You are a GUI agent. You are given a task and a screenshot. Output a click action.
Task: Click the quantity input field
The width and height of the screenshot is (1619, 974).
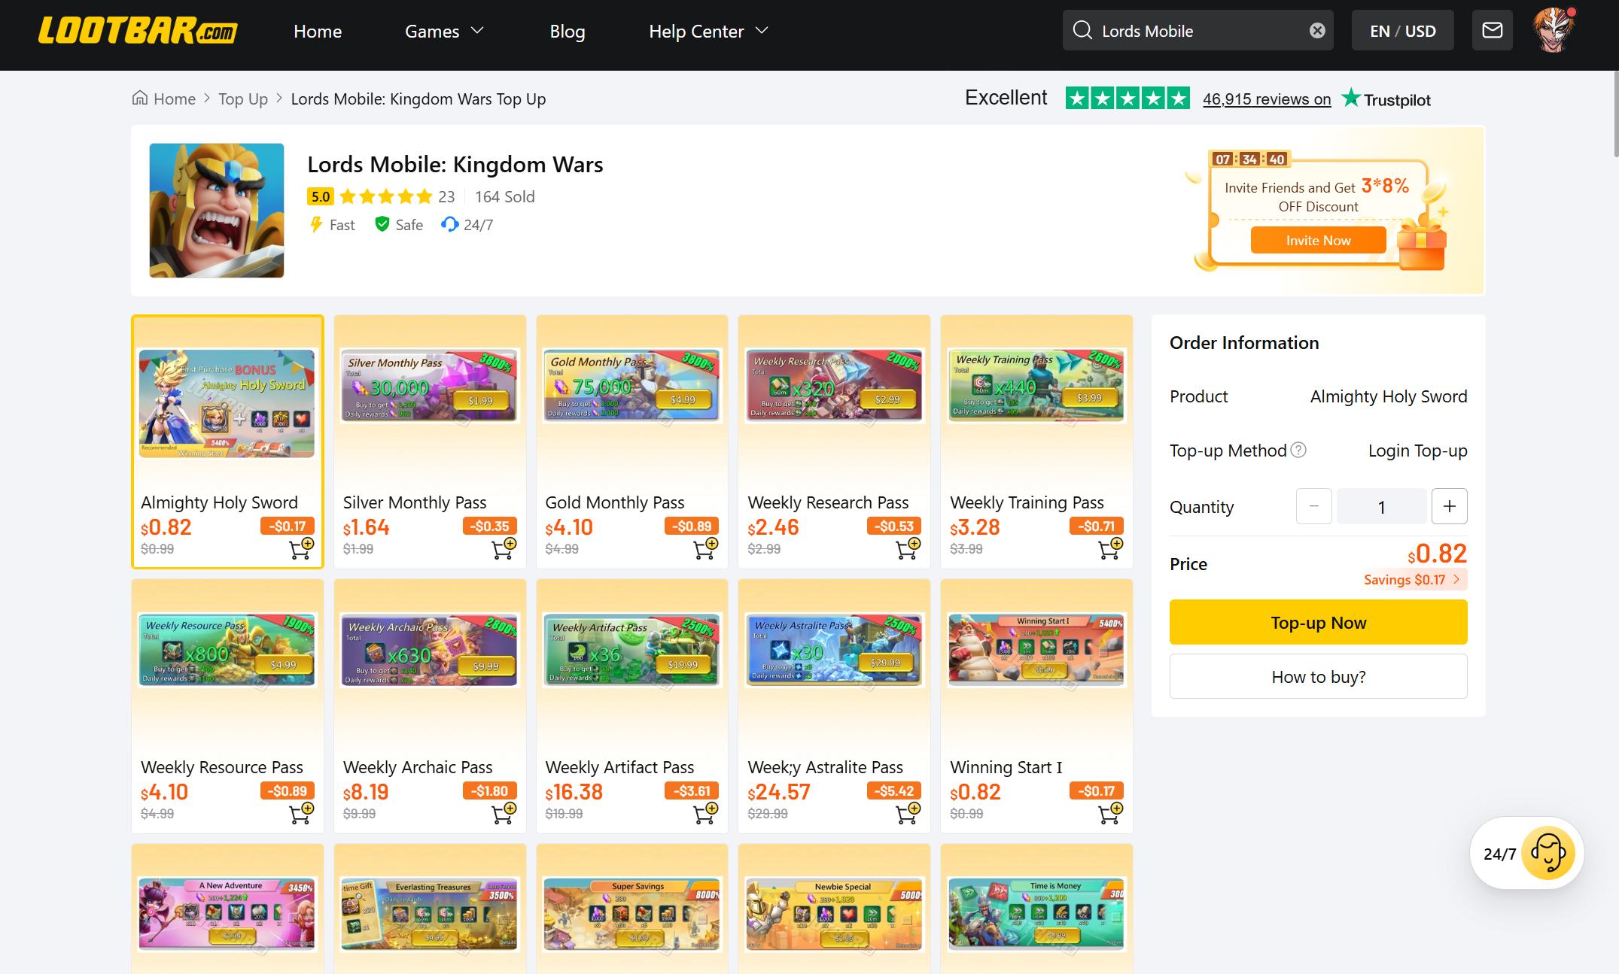click(x=1382, y=506)
